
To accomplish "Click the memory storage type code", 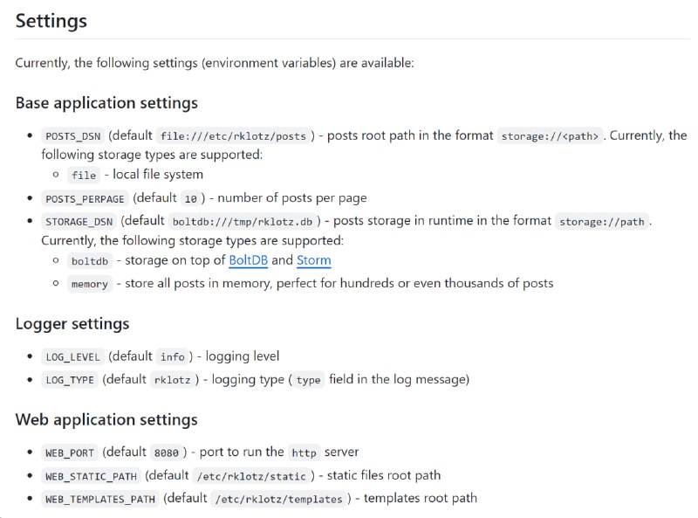I will pos(90,284).
